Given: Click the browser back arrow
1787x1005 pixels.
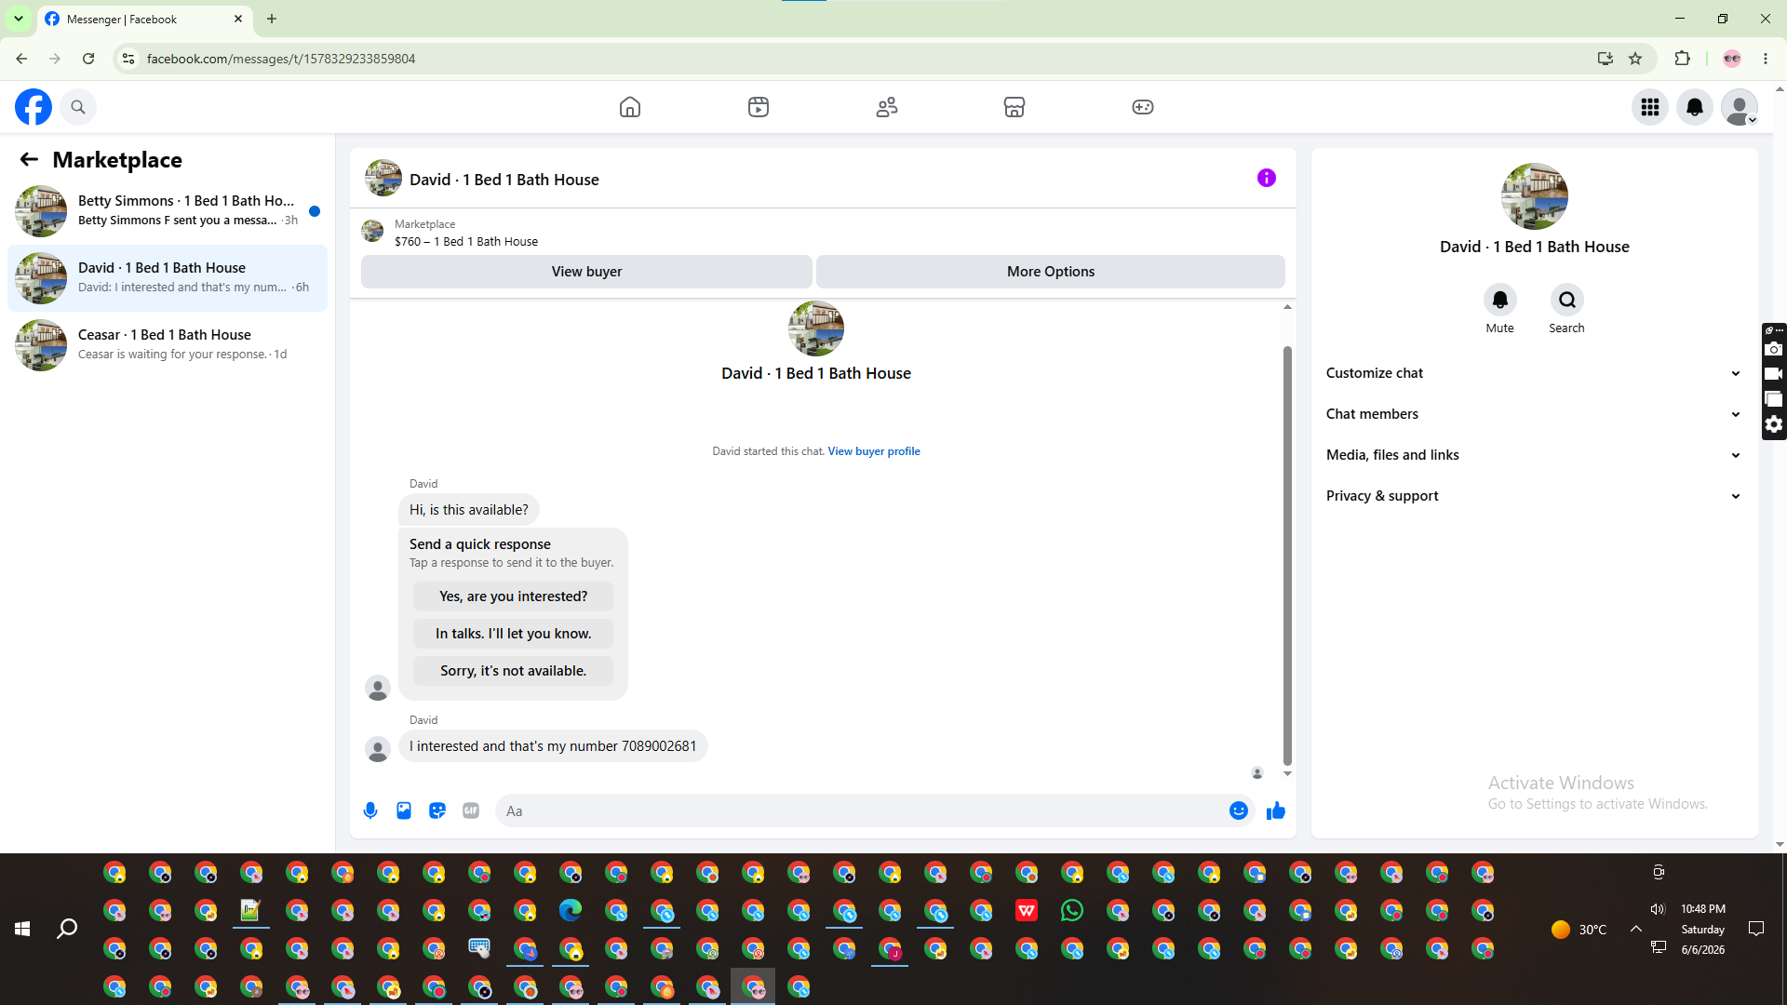Looking at the screenshot, I should 21,59.
